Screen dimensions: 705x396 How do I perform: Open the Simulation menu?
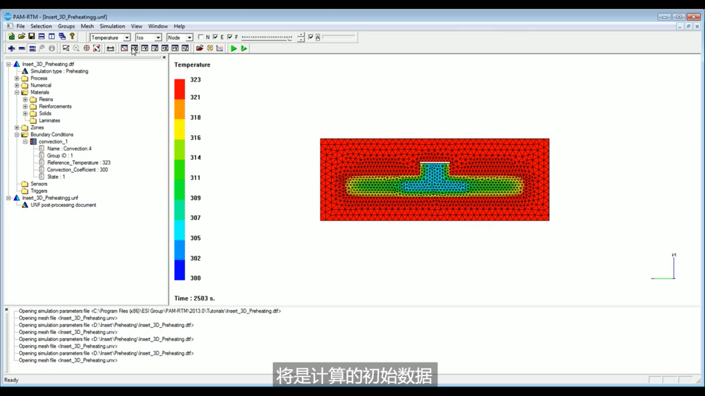pyautogui.click(x=112, y=26)
